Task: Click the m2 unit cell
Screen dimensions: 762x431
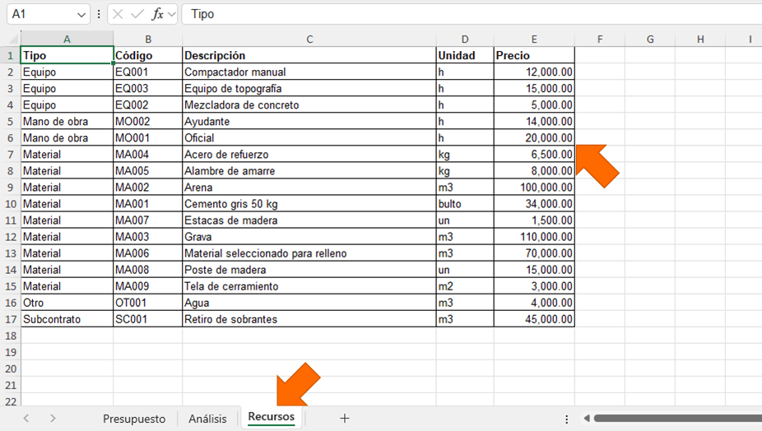Action: click(x=465, y=286)
